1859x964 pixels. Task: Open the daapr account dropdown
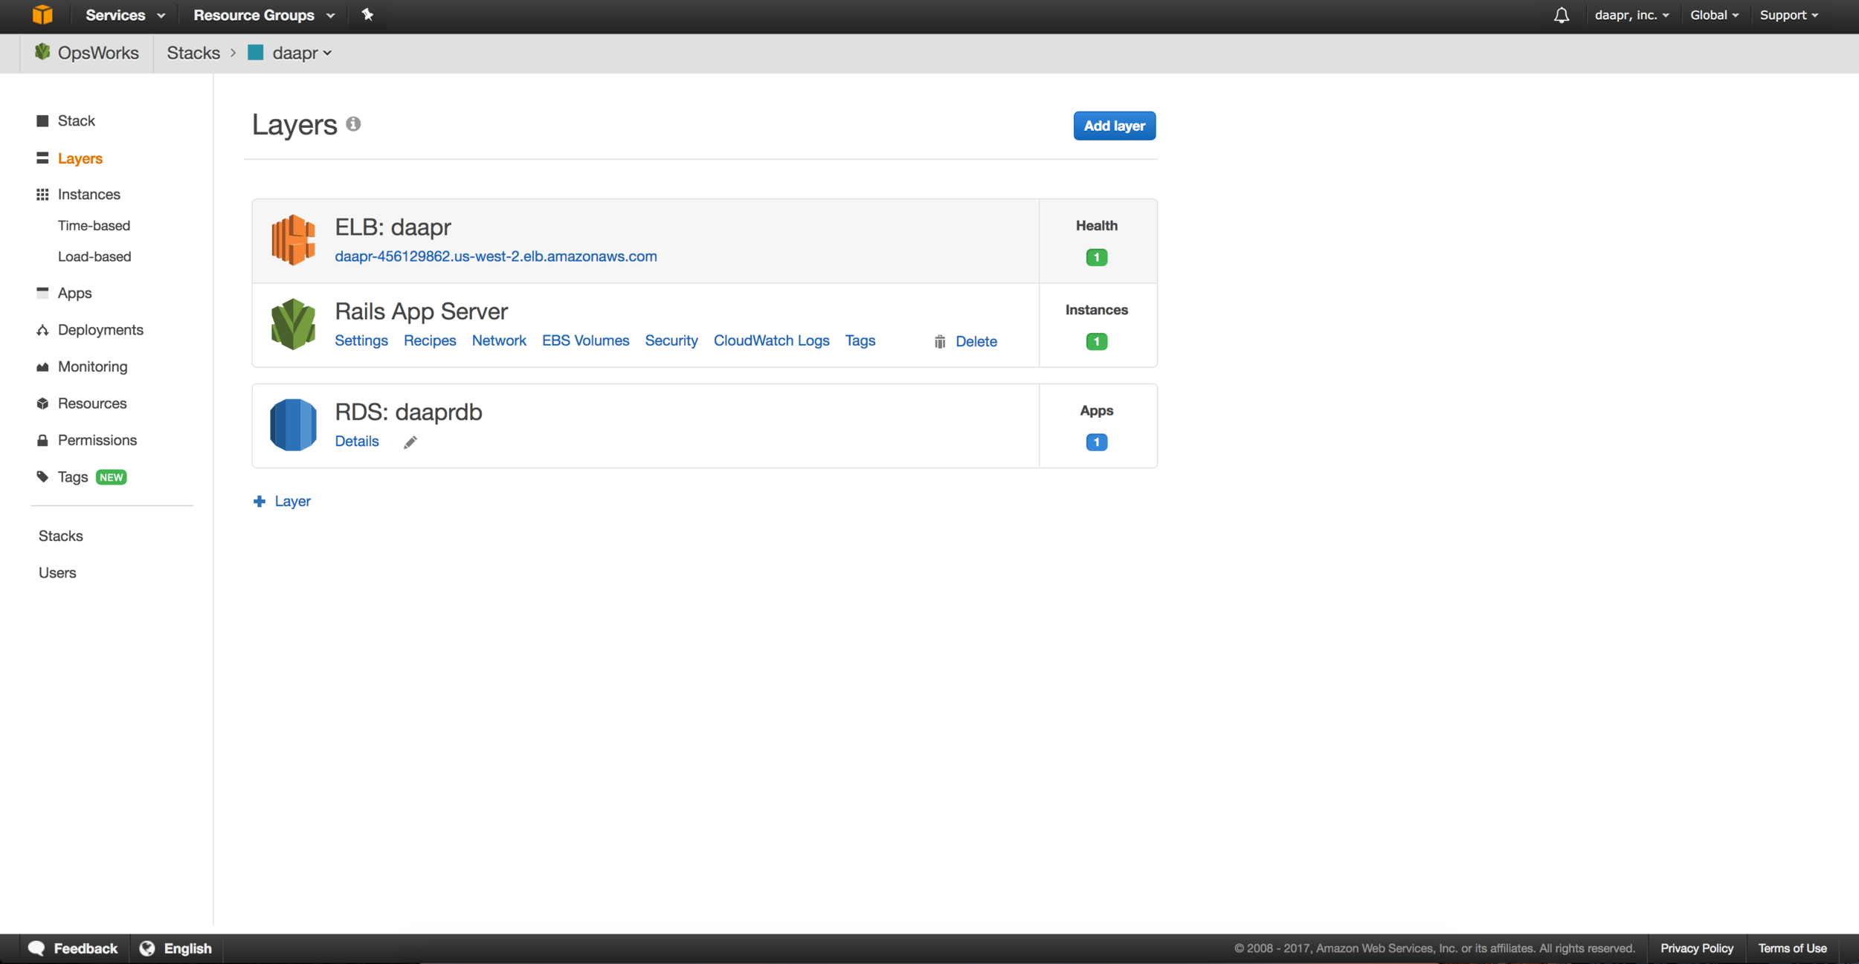click(1628, 15)
